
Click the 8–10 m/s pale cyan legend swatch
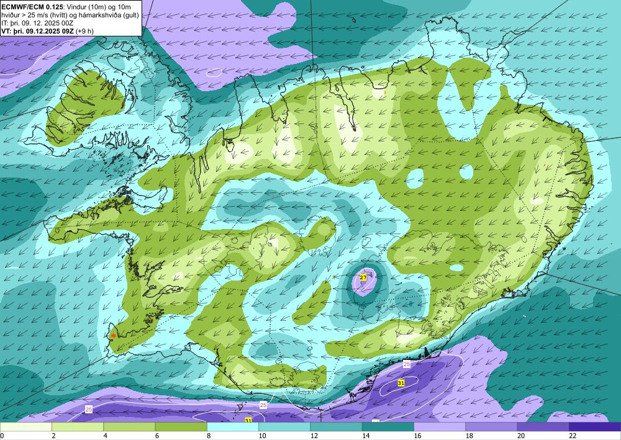(x=233, y=427)
